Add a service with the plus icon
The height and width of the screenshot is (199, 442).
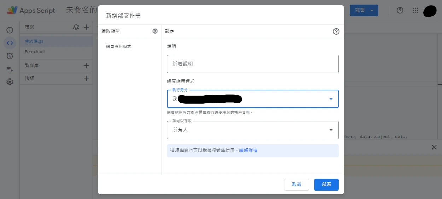[86, 78]
